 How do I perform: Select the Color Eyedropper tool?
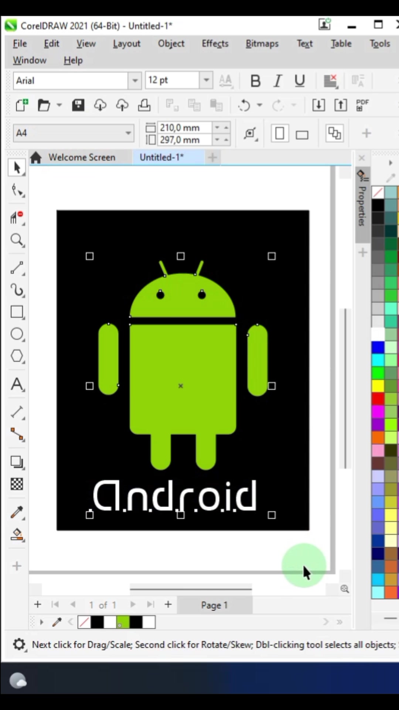point(17,513)
